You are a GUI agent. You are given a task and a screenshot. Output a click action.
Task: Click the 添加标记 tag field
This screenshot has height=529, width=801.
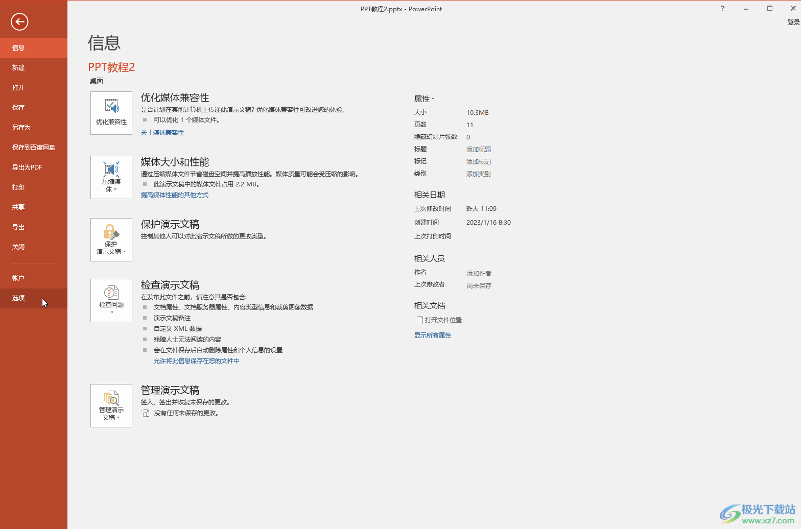click(479, 162)
